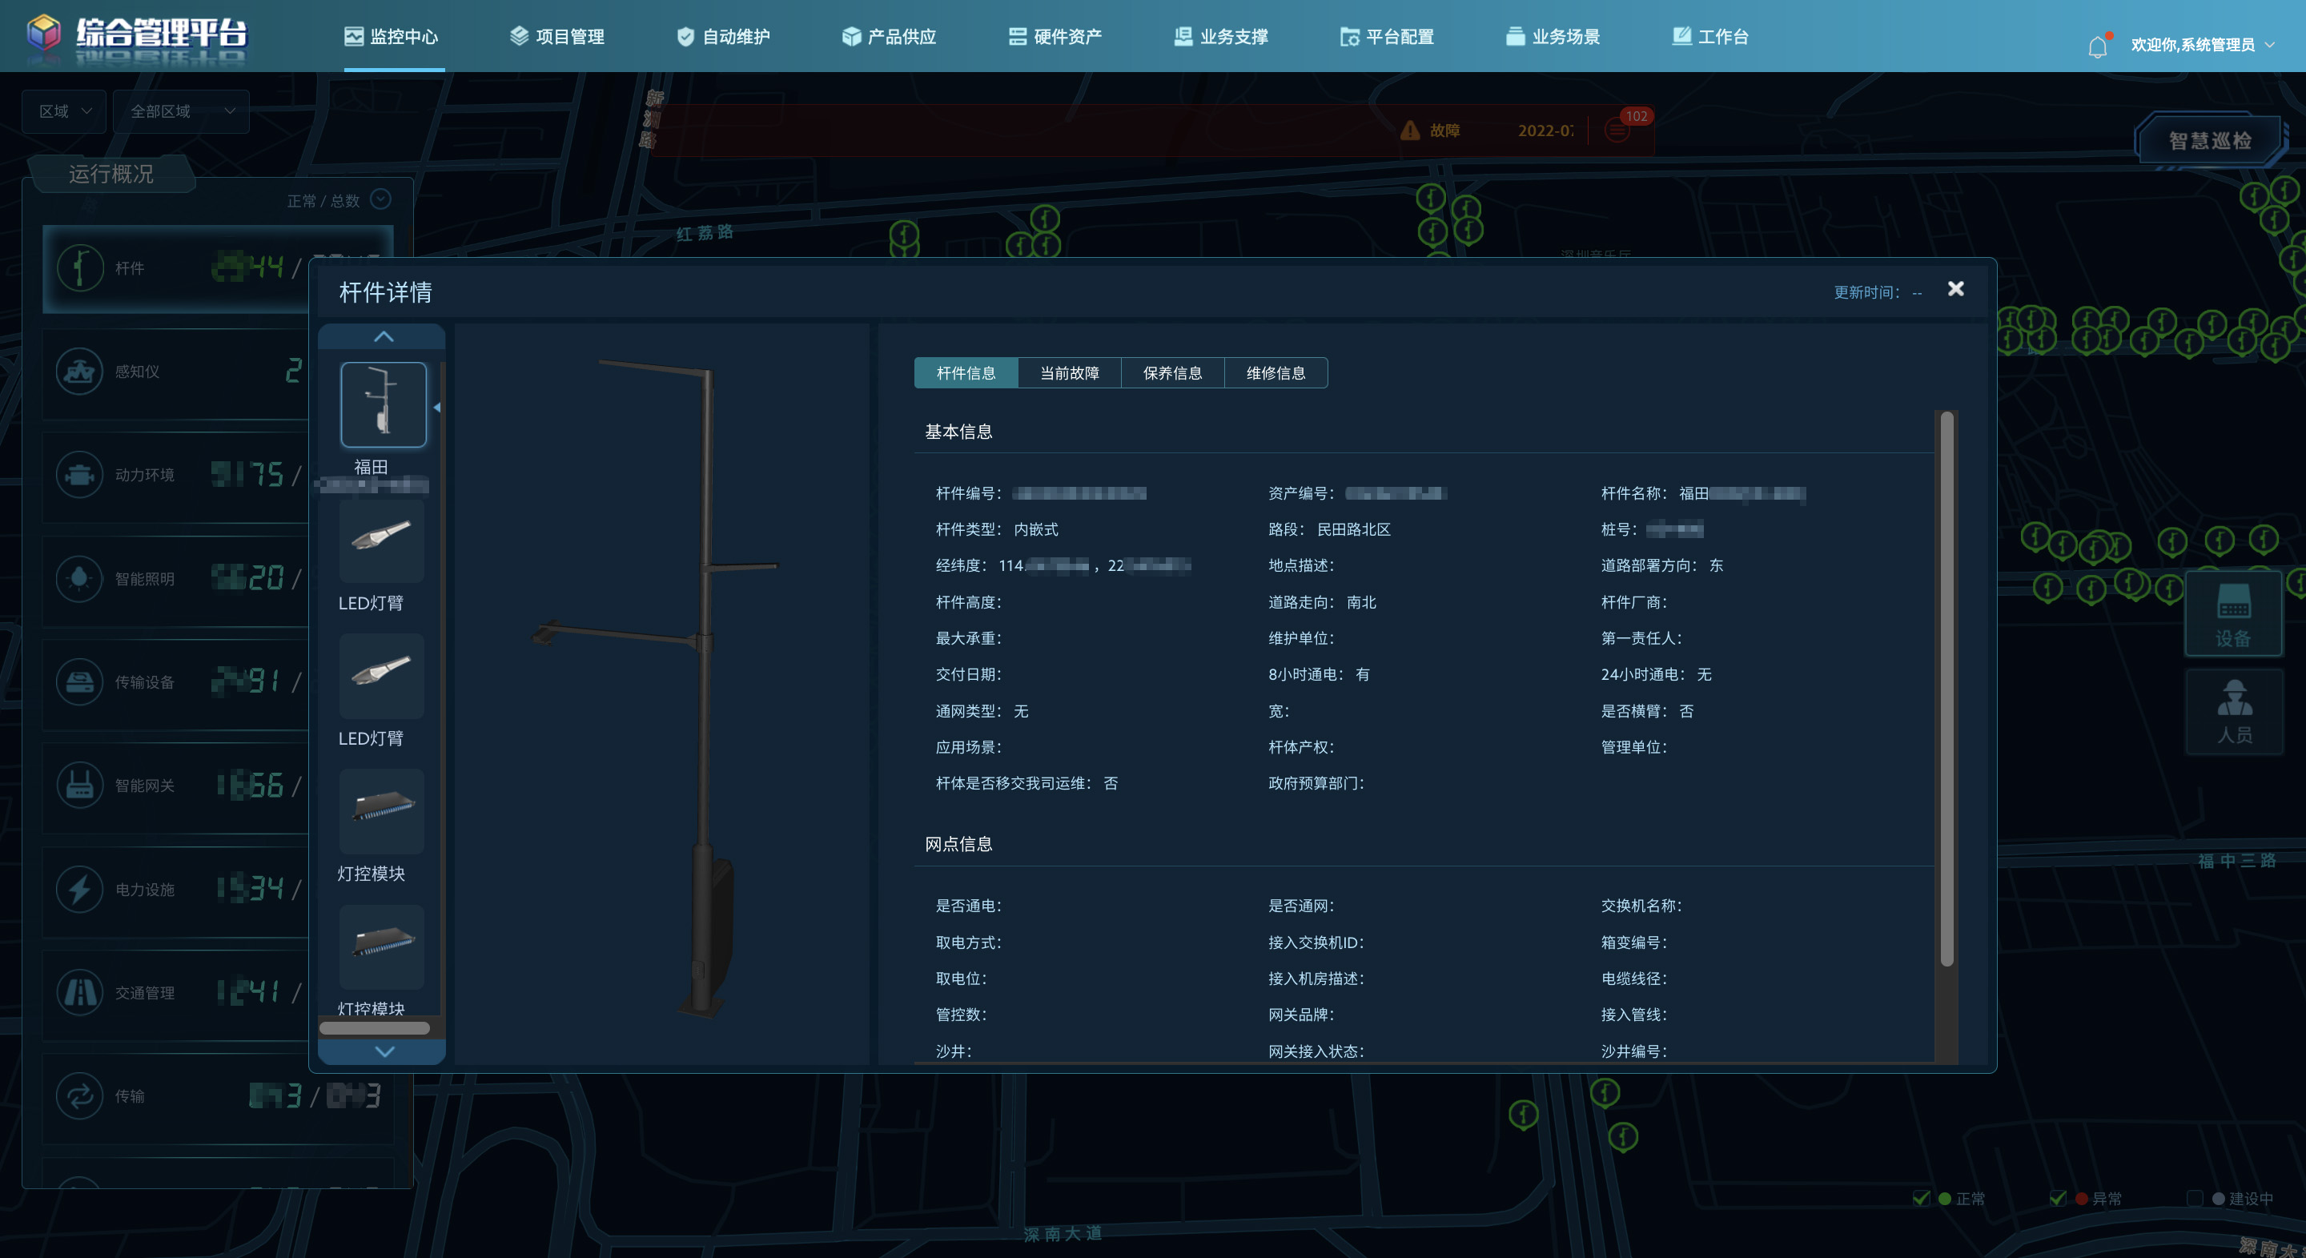Select the 杆件信息 tab
2306x1258 pixels.
[x=966, y=372]
